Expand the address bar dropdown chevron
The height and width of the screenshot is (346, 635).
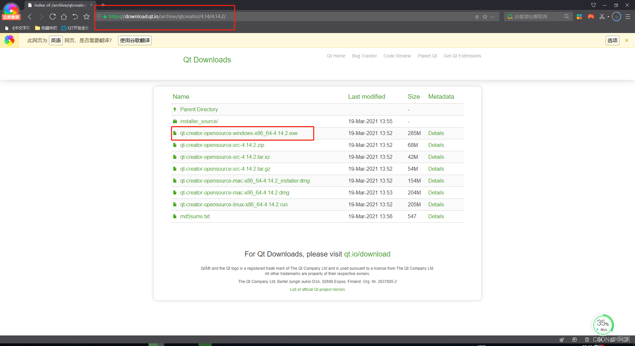[492, 17]
